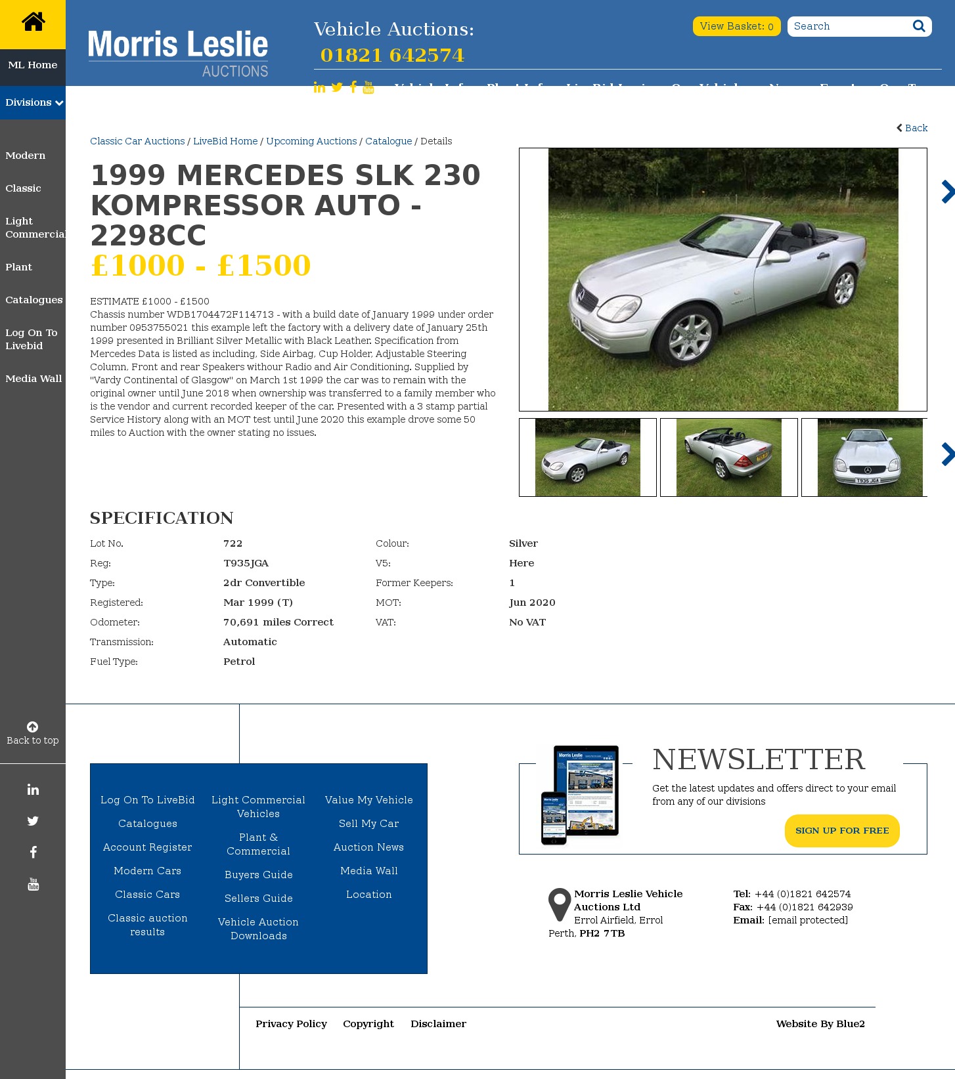Click SIGN UP FOR FREE button
The image size is (955, 1079).
click(x=842, y=831)
